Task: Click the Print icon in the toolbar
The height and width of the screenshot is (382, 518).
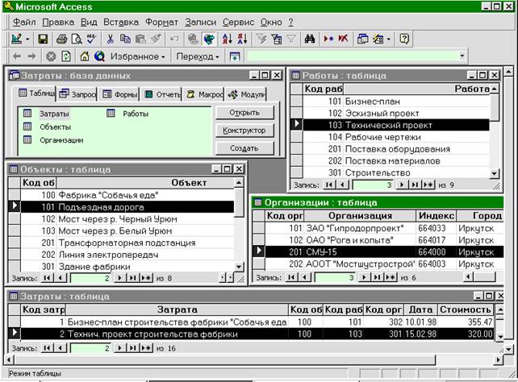Action: point(62,39)
